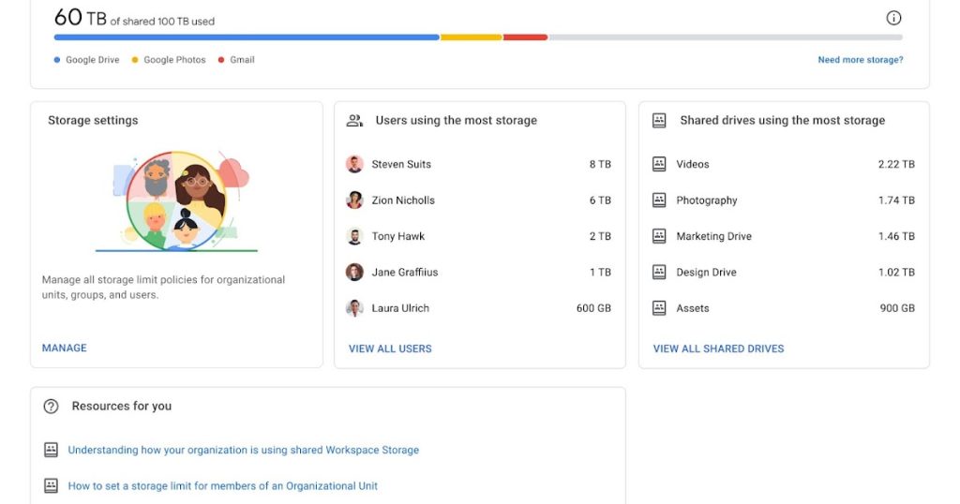Click the Resources for you help icon
960x504 pixels.
coord(52,407)
